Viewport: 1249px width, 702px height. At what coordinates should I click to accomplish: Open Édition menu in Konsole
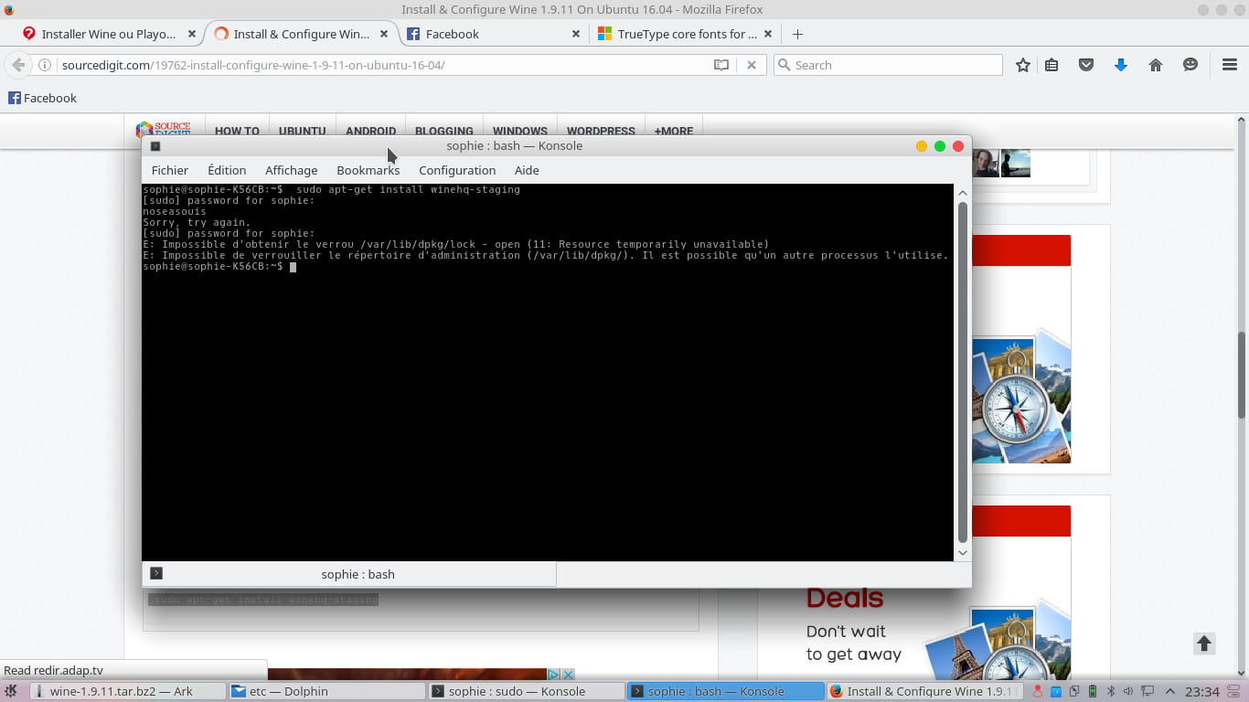pos(227,170)
